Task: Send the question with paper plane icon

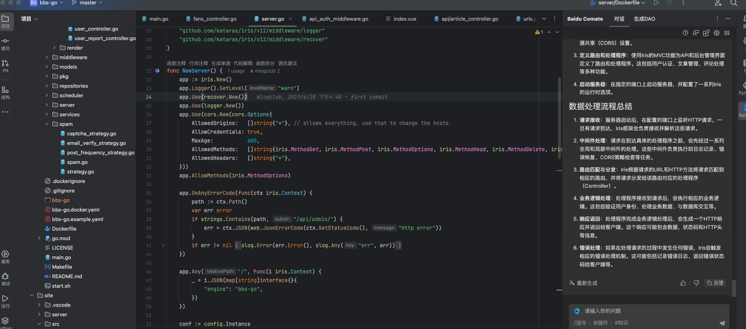Action: point(722,323)
